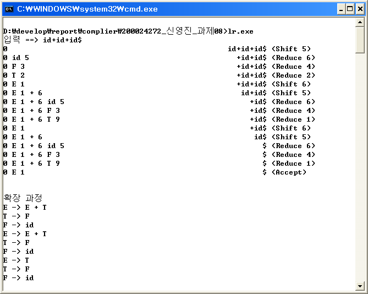
Task: Click the first 'E -> E + T' production line
Action: pyautogui.click(x=25, y=208)
